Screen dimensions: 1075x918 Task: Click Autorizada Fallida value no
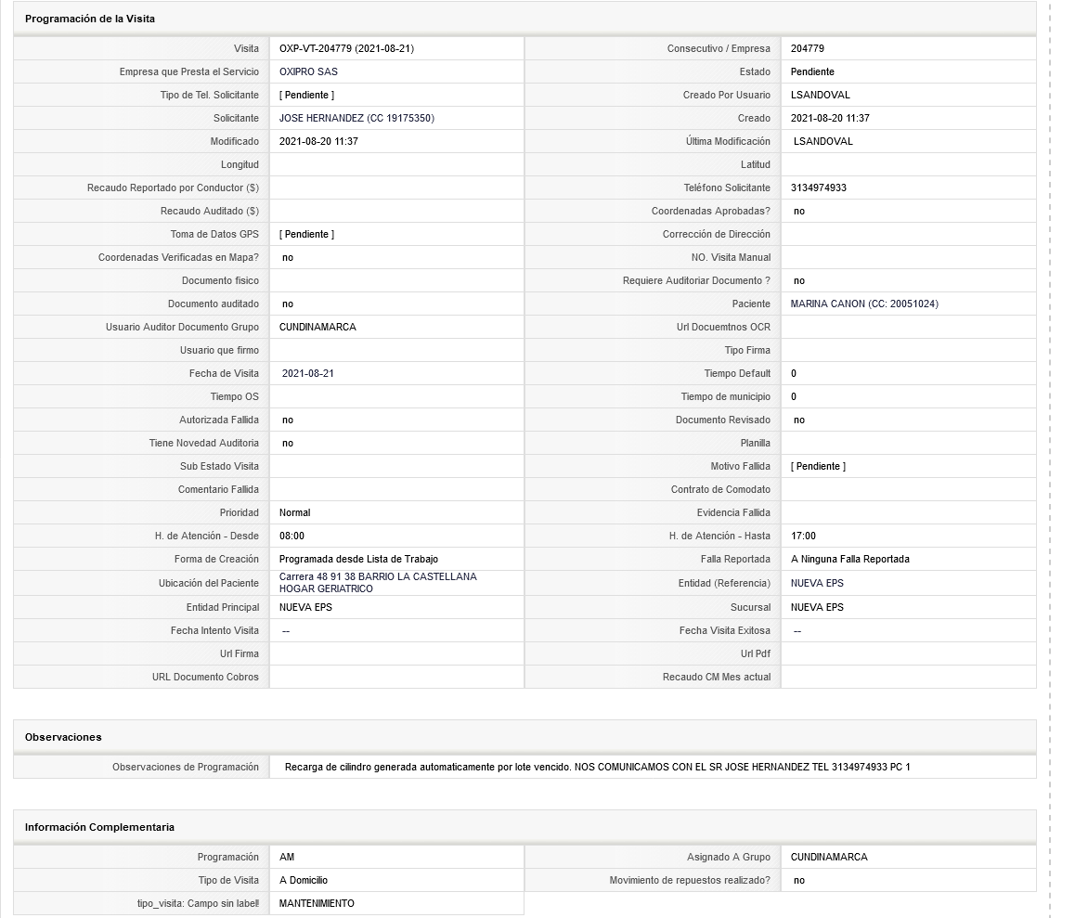[x=287, y=420]
